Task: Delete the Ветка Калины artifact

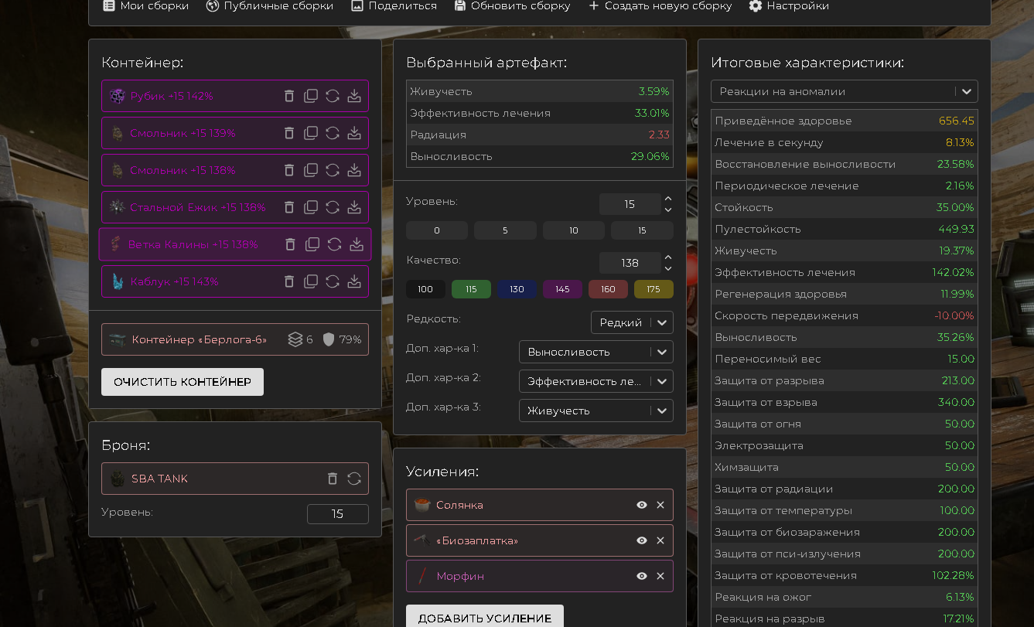Action: (291, 244)
